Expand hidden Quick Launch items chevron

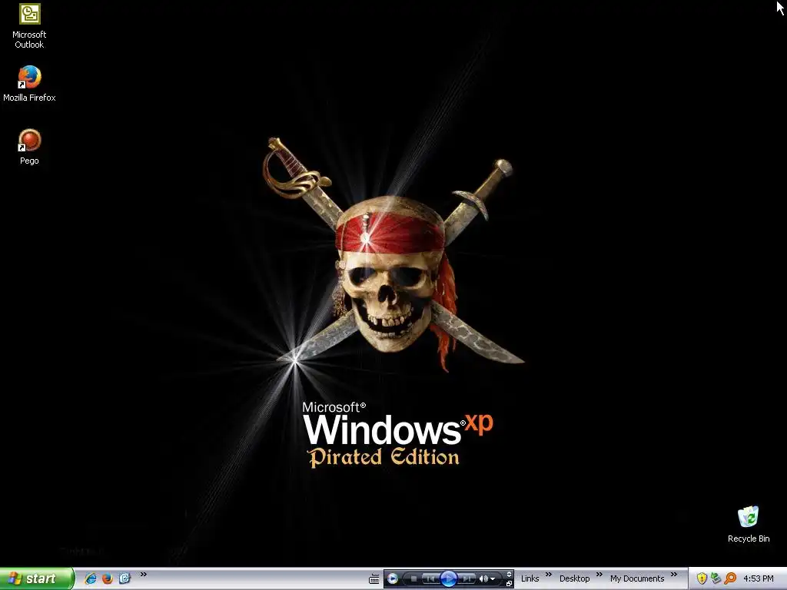144,575
